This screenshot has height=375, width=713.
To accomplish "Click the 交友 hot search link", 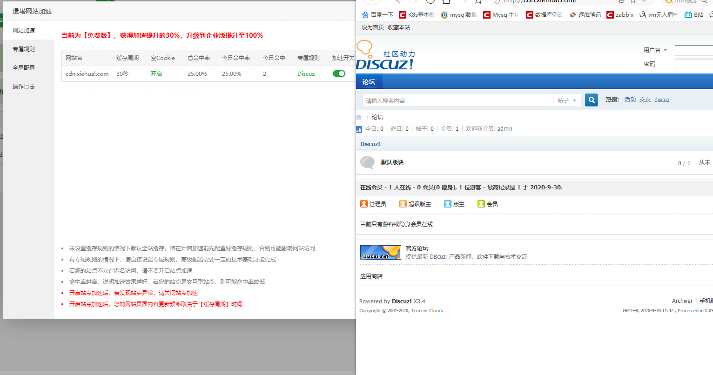I will (x=645, y=100).
